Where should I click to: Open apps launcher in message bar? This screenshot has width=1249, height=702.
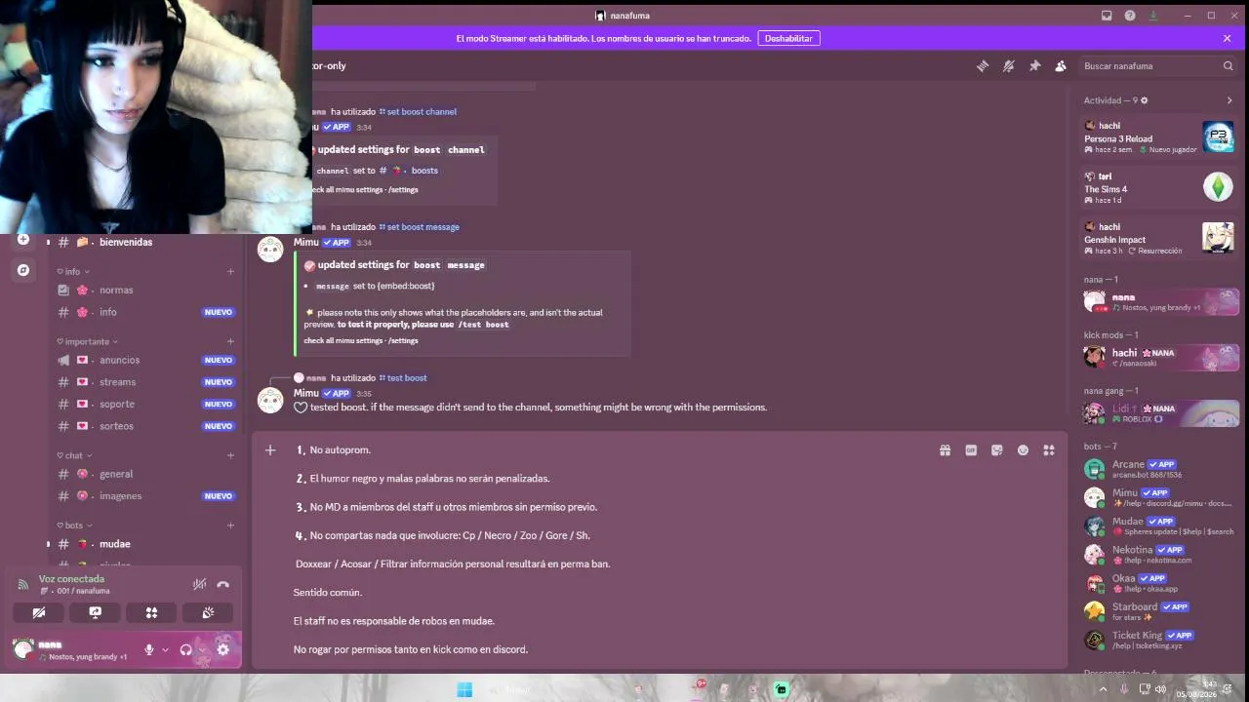click(1049, 450)
